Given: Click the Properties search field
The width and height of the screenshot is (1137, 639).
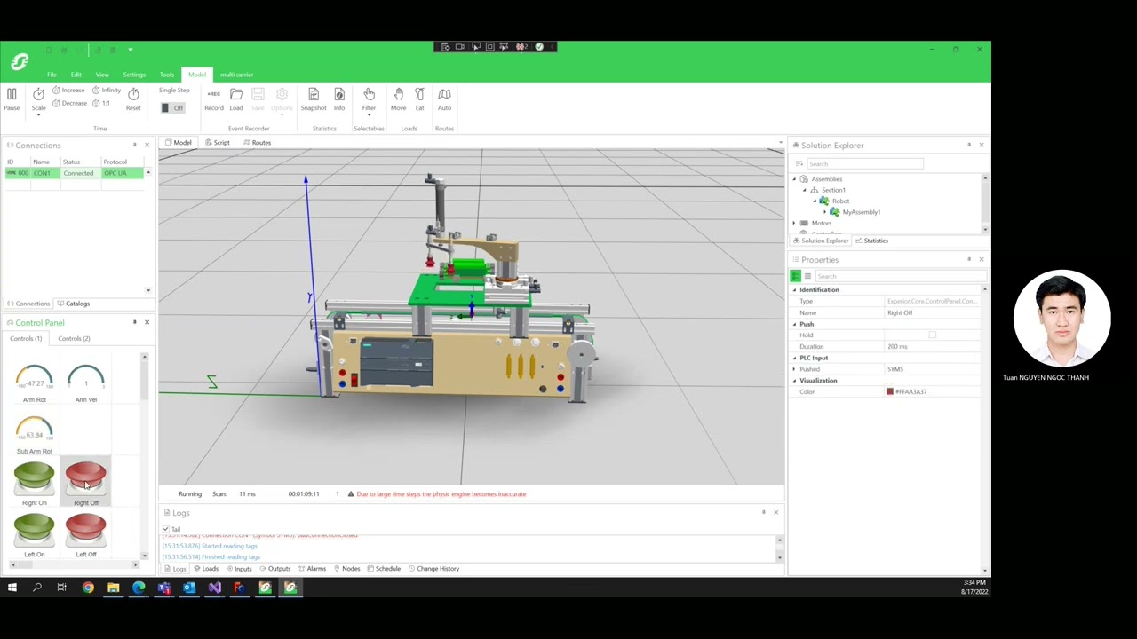Looking at the screenshot, I should [x=901, y=276].
